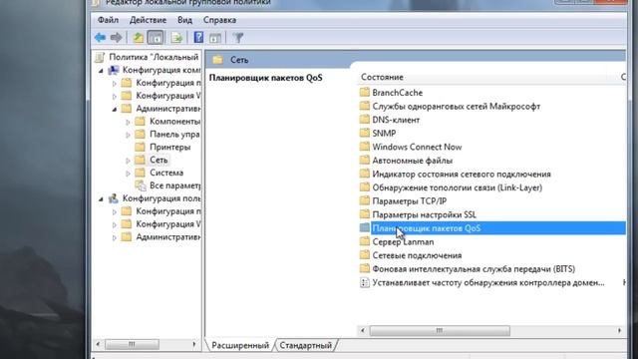
Task: Click tree pane horizontal scrollbar thumb
Action: point(132,344)
